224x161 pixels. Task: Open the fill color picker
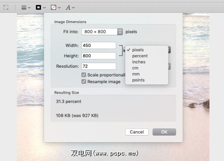[55, 7]
